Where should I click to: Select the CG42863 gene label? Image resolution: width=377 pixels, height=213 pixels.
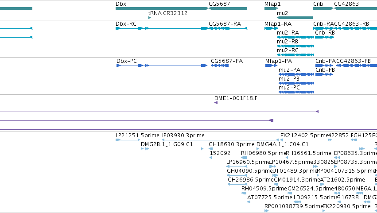(x=346, y=4)
